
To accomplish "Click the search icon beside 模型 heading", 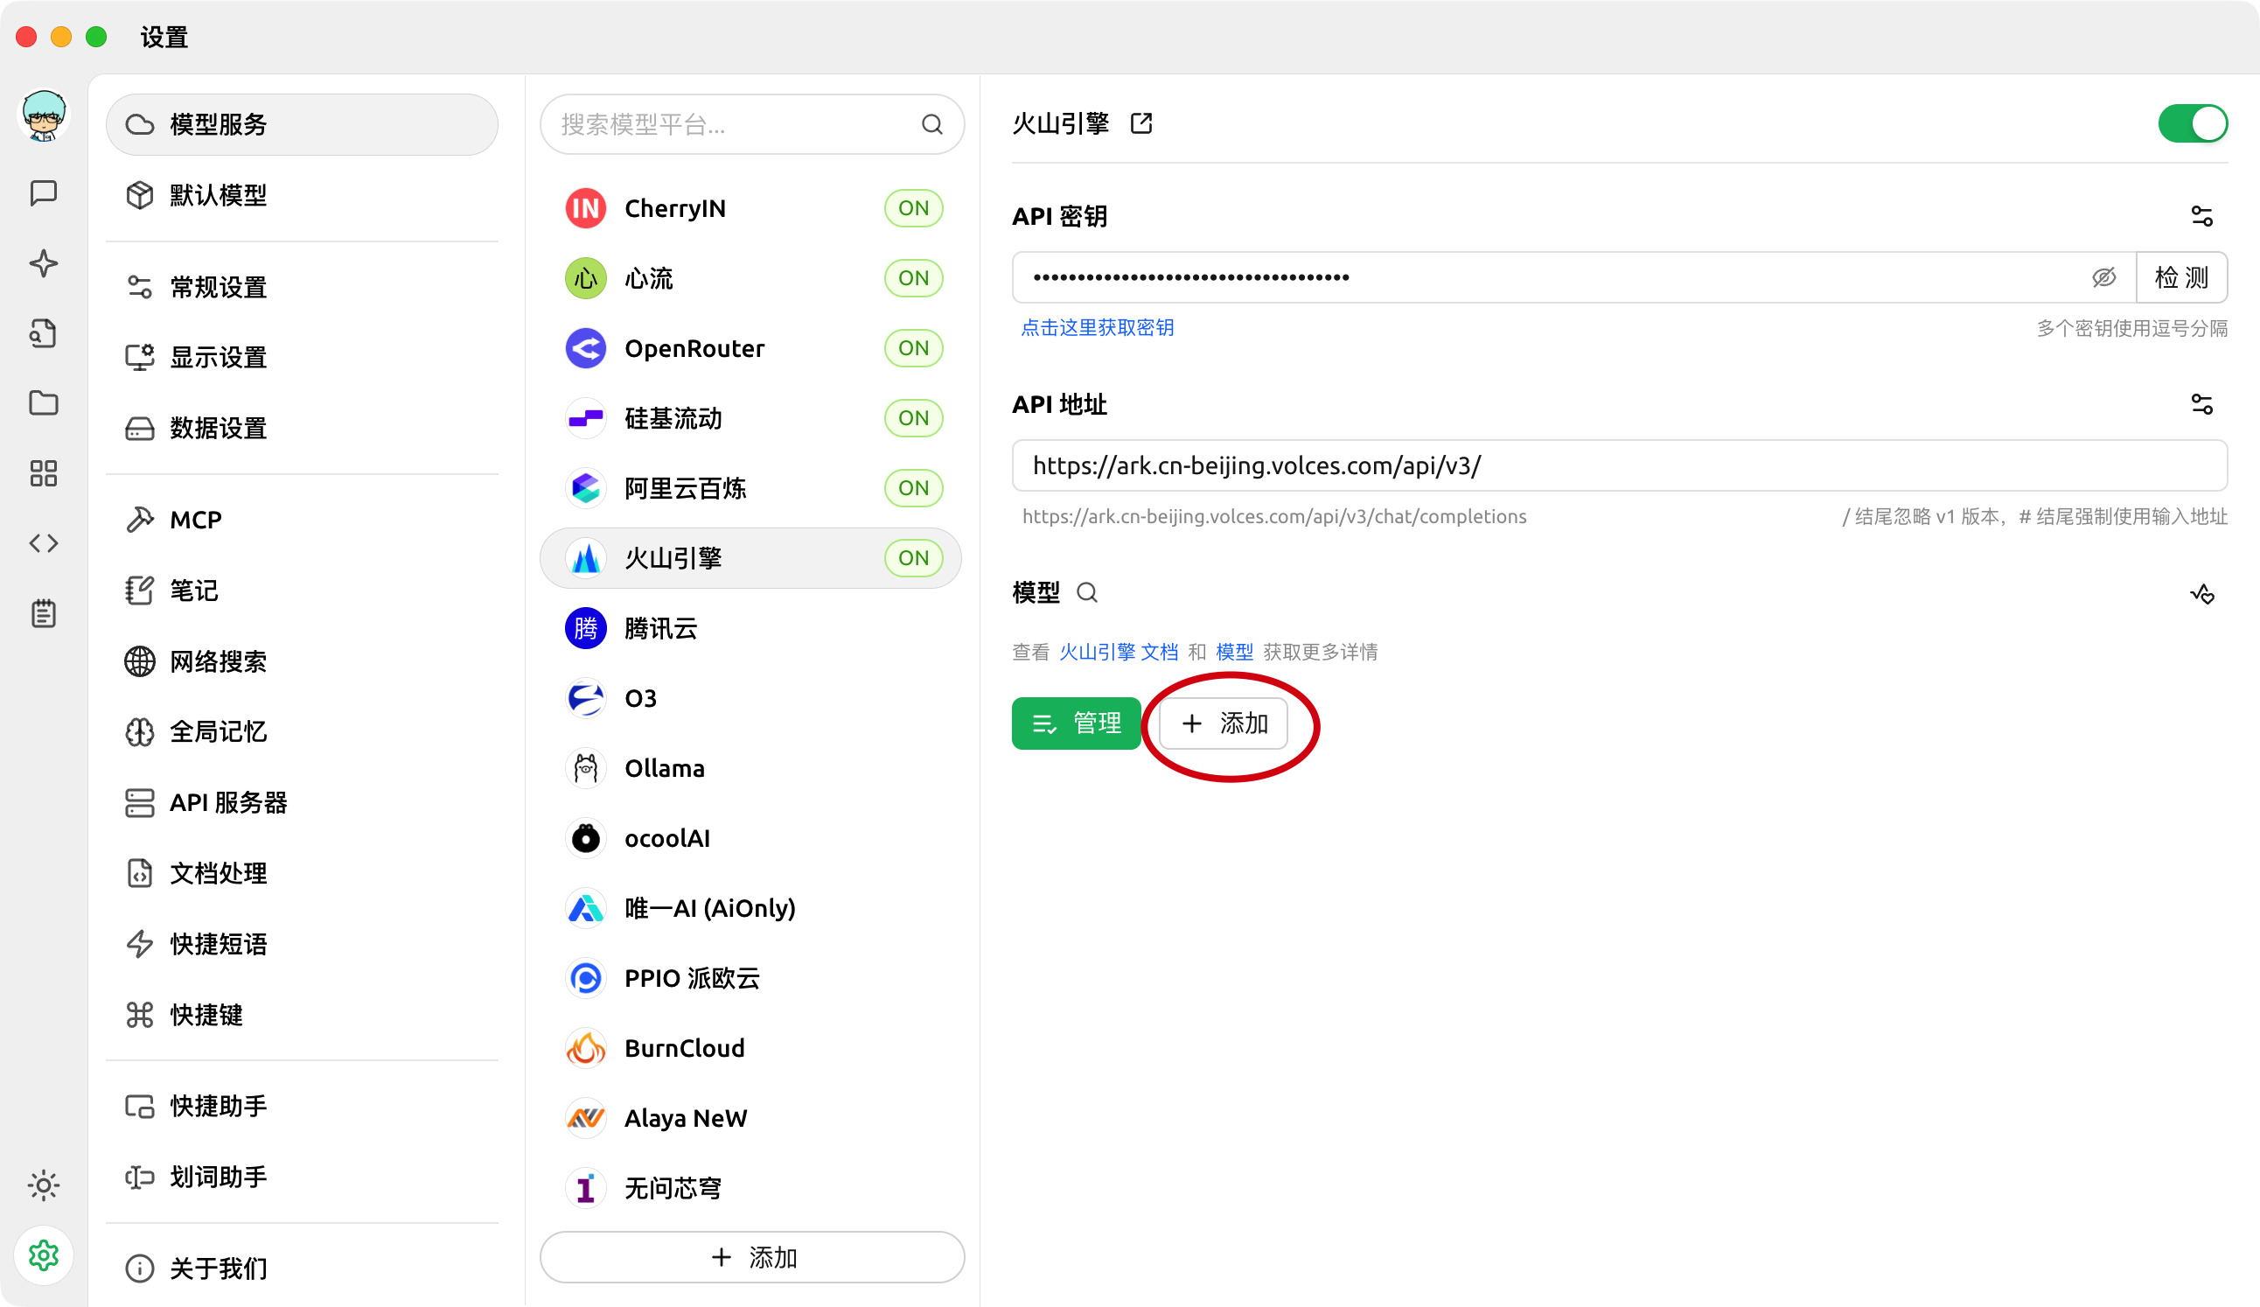I will pyautogui.click(x=1087, y=593).
